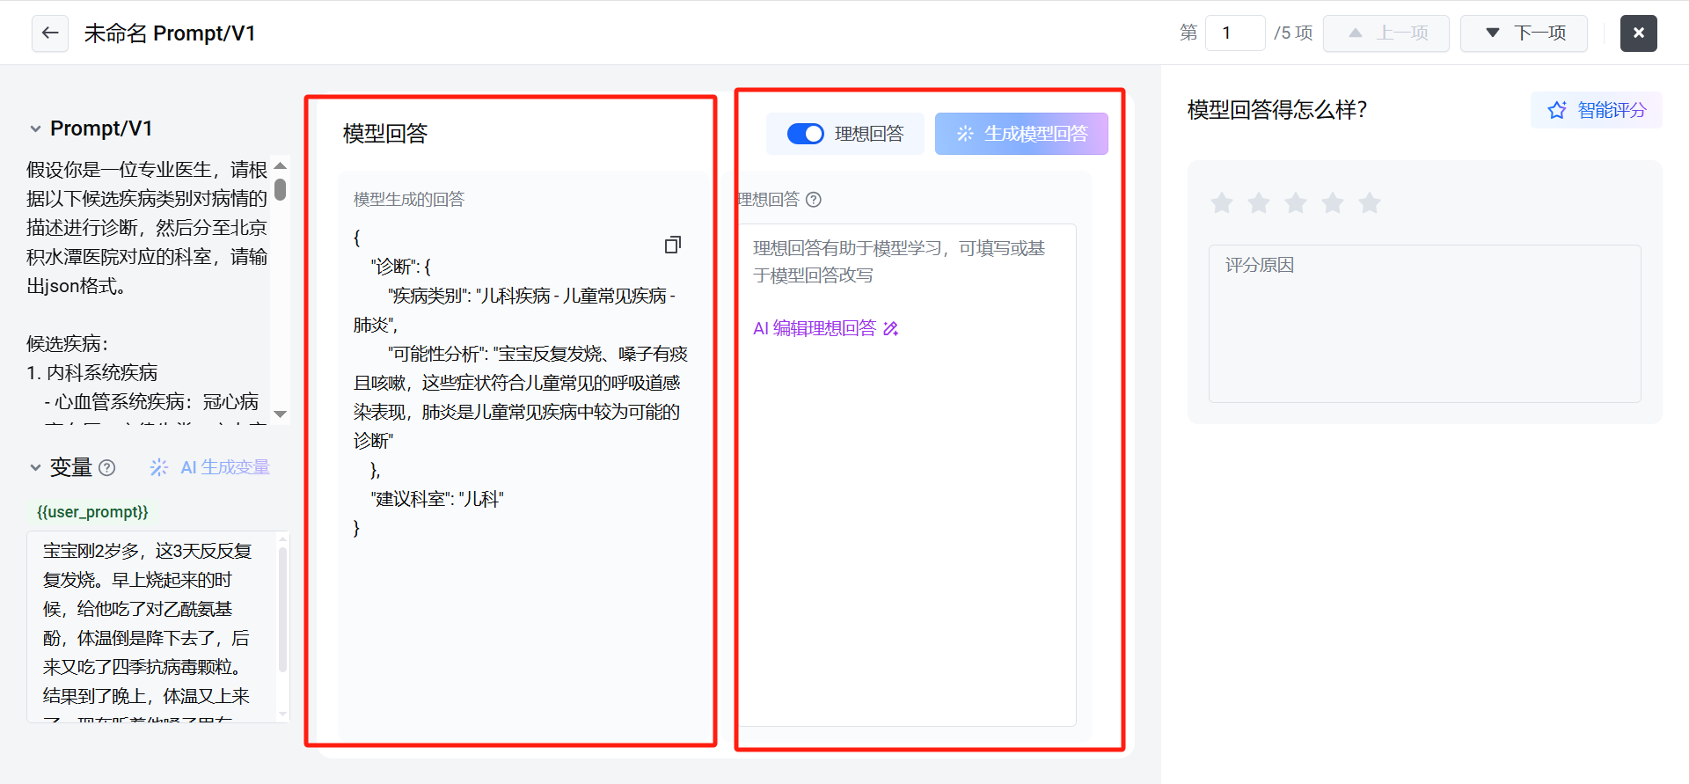
Task: Go to the previous item (上一项)
Action: [1386, 33]
